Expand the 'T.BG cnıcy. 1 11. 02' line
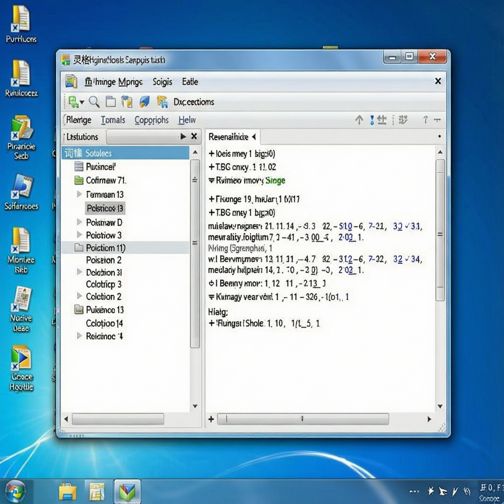Viewport: 504px width, 504px height. tap(211, 167)
